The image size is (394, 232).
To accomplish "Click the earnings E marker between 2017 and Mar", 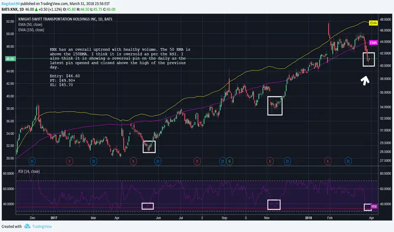I will click(70, 161).
